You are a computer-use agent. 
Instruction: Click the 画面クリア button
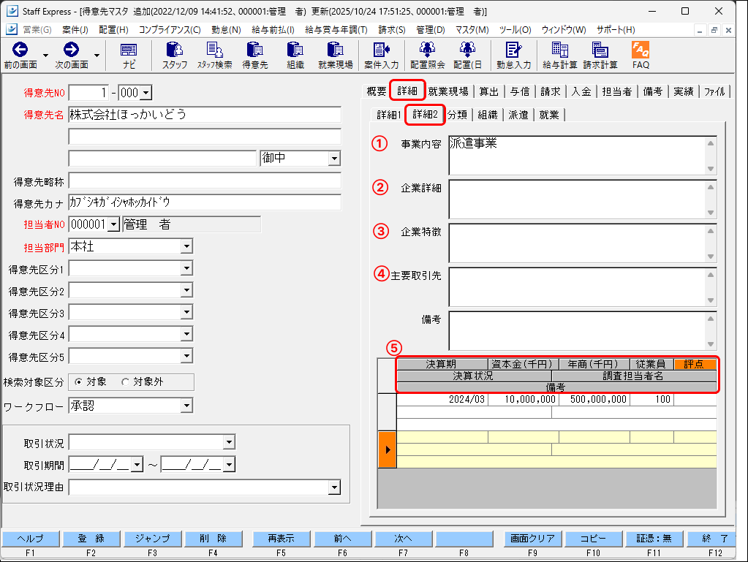point(534,539)
